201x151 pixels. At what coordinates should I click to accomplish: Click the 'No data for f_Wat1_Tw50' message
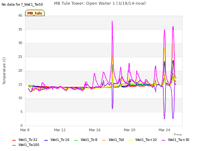(x=22, y=4)
